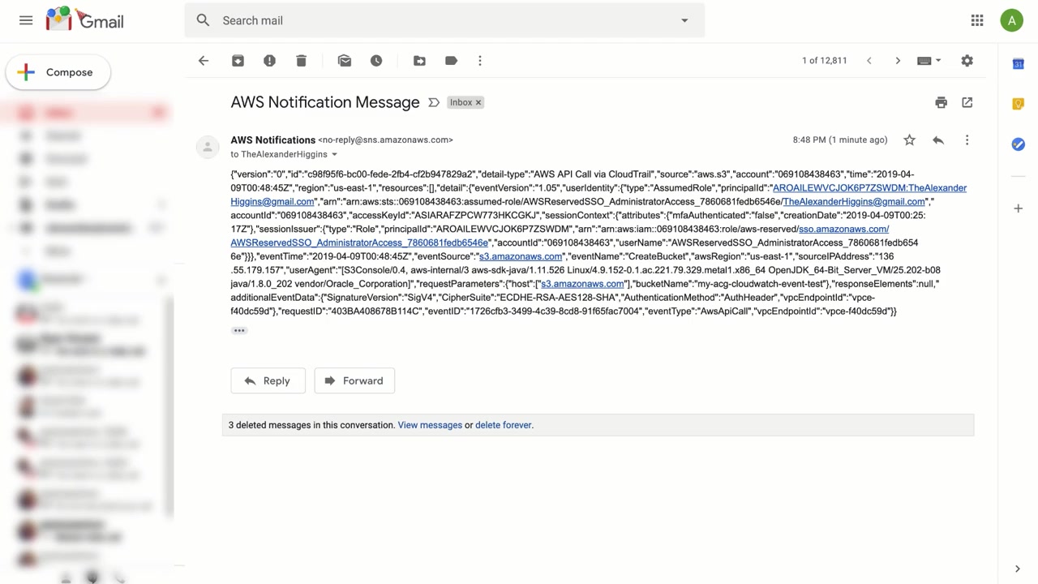Viewport: 1038px width, 584px height.
Task: Click the Gmail logo
Action: pyautogui.click(x=84, y=19)
